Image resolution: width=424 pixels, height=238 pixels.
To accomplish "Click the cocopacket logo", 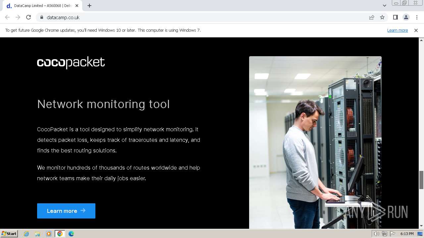I will 71,62.
